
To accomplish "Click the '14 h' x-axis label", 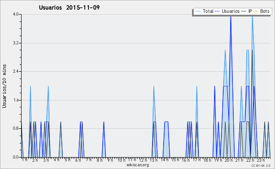I will point(165,160).
